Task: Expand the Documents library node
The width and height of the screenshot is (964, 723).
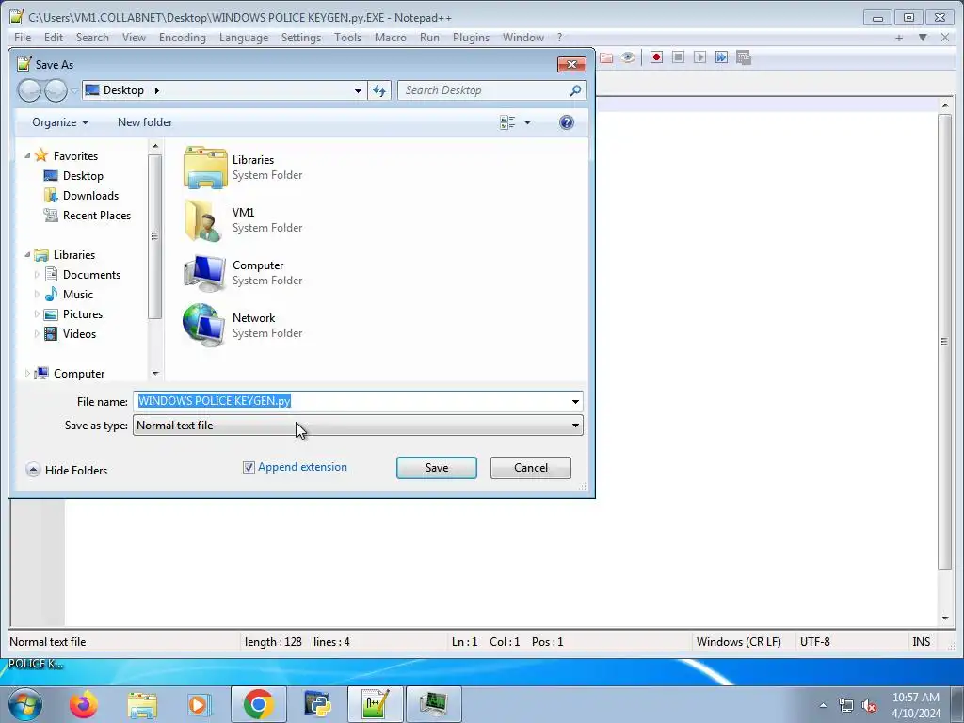Action: tap(37, 275)
